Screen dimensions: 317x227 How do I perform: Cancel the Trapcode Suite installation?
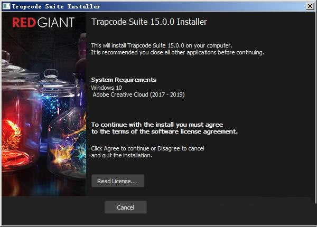coord(126,207)
